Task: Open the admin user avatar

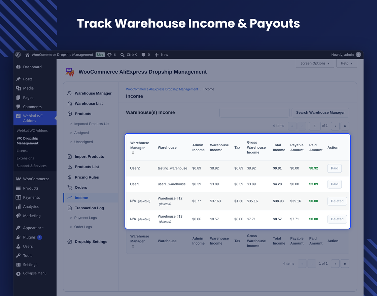Action: pyautogui.click(x=358, y=54)
